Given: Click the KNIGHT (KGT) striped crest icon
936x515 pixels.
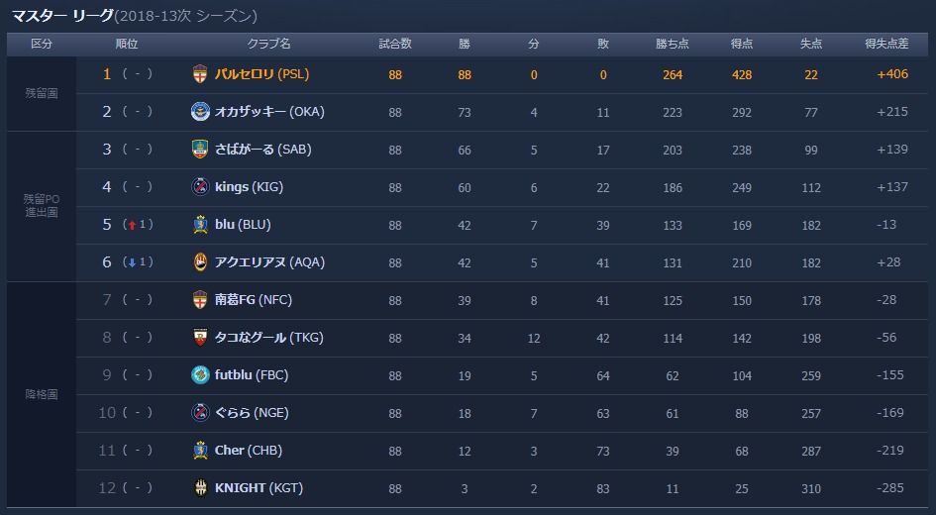Looking at the screenshot, I should pos(200,487).
